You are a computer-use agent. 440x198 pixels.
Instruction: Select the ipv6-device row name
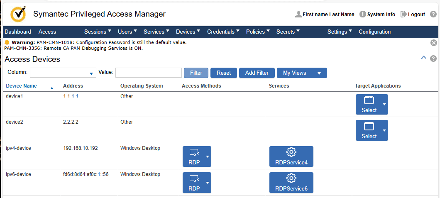(18, 174)
